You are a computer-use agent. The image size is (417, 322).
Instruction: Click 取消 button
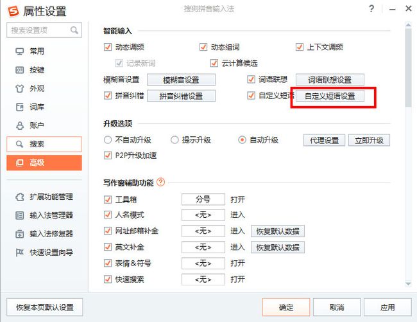click(337, 307)
